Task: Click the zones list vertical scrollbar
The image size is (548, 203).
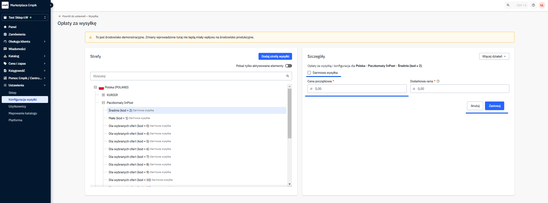Action: point(289,114)
